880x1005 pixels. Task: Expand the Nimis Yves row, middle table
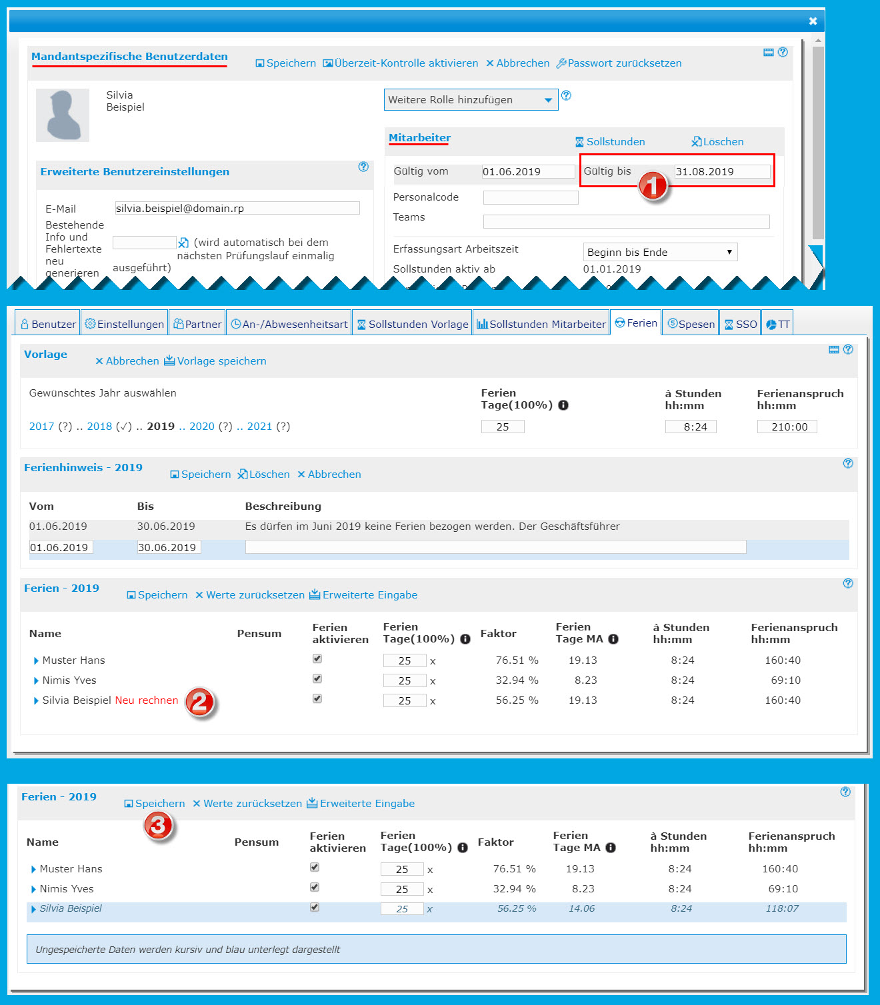point(36,681)
